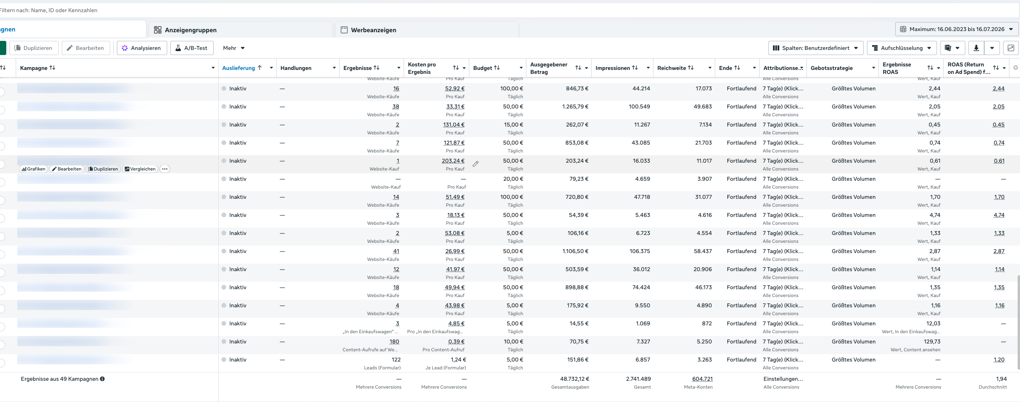The height and width of the screenshot is (402, 1020).
Task: Expand the Spalten: Benutzerdefiniert dropdown
Action: [x=816, y=48]
